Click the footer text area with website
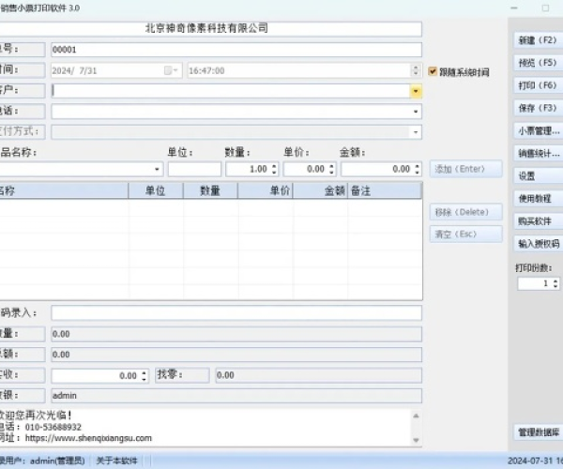Screen dimensions: 563x469 tap(205, 428)
